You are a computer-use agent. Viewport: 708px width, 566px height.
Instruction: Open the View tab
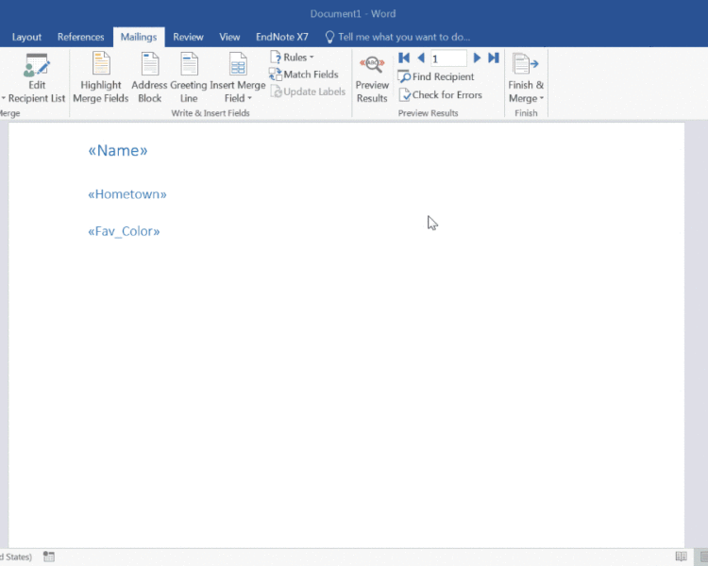(x=229, y=37)
